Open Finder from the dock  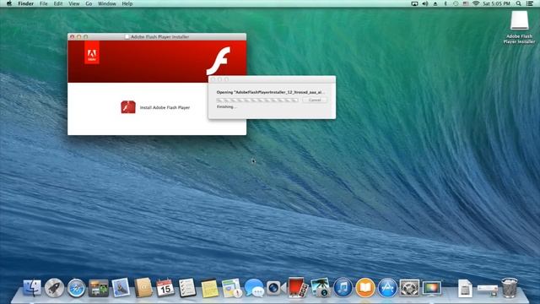coord(32,288)
